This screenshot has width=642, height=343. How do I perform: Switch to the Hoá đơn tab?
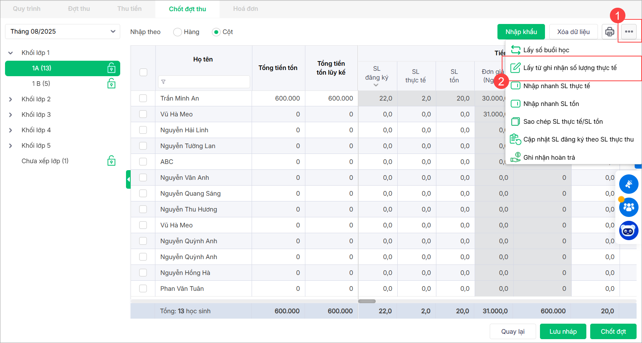[x=245, y=9]
